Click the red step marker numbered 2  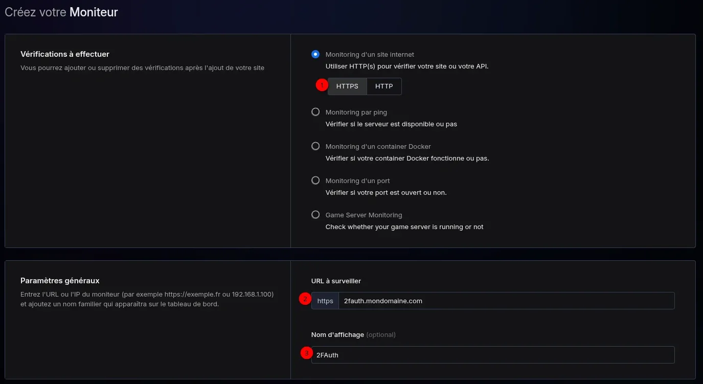point(305,300)
